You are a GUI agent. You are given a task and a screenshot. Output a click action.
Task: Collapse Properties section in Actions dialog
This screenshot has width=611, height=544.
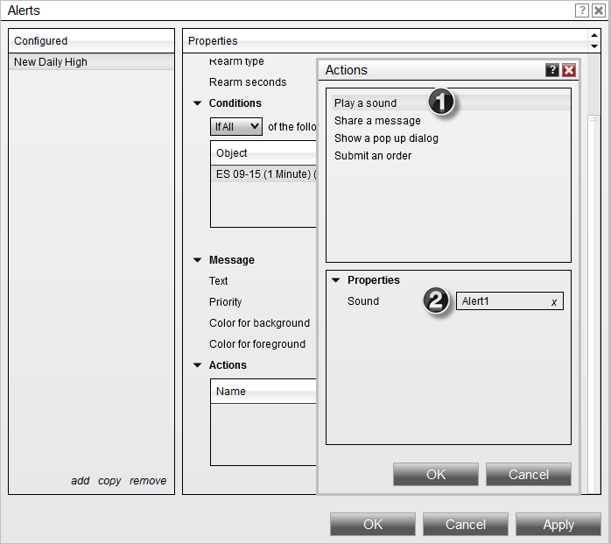point(336,280)
